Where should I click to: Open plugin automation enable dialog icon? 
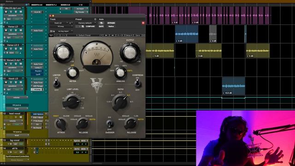click(101, 23)
